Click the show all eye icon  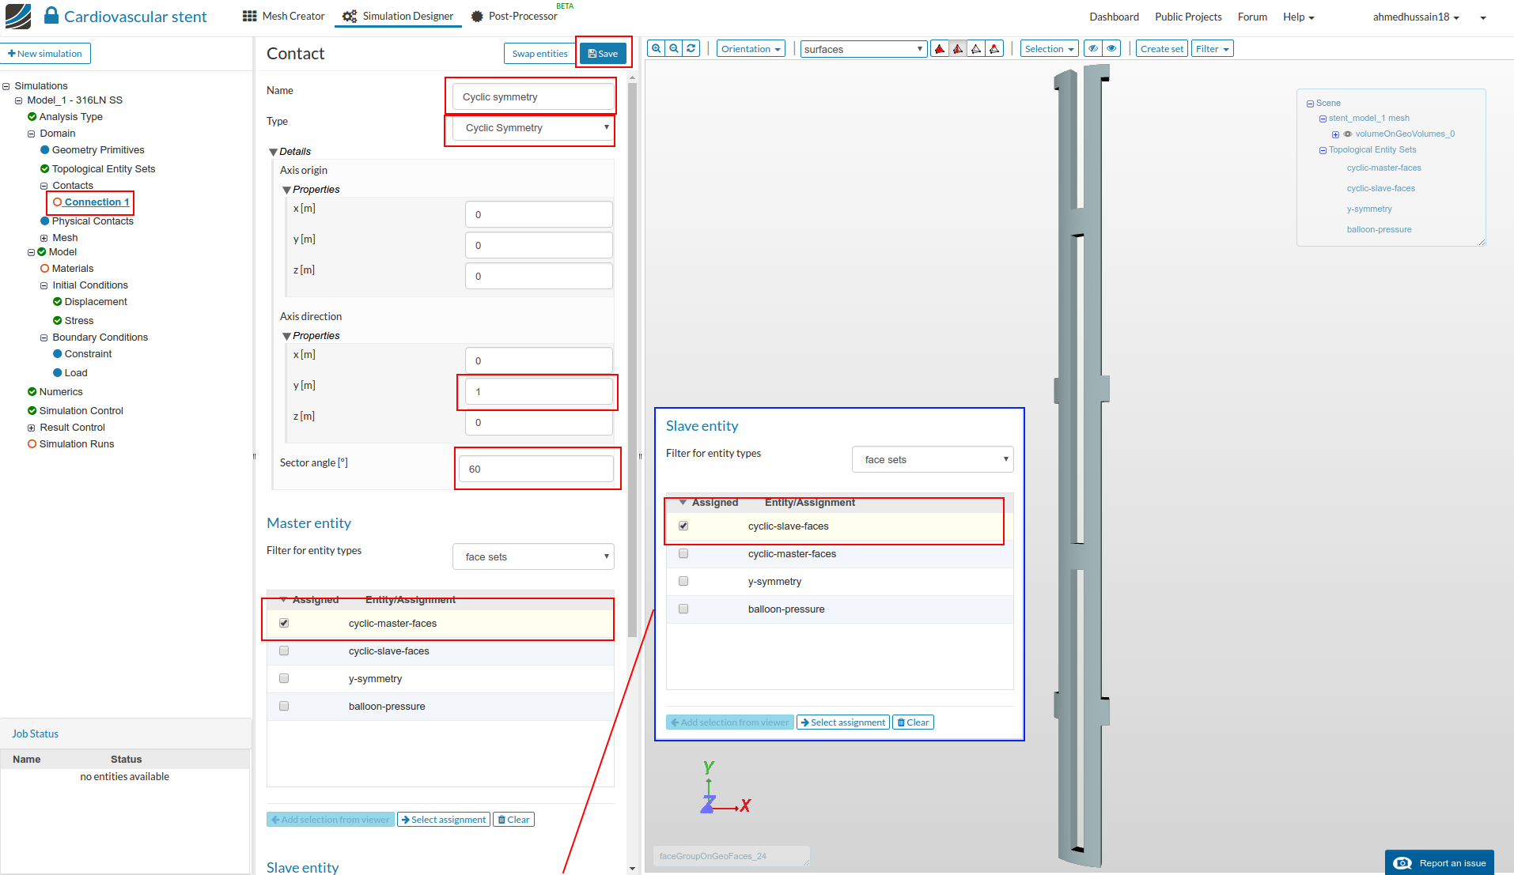pyautogui.click(x=1112, y=49)
